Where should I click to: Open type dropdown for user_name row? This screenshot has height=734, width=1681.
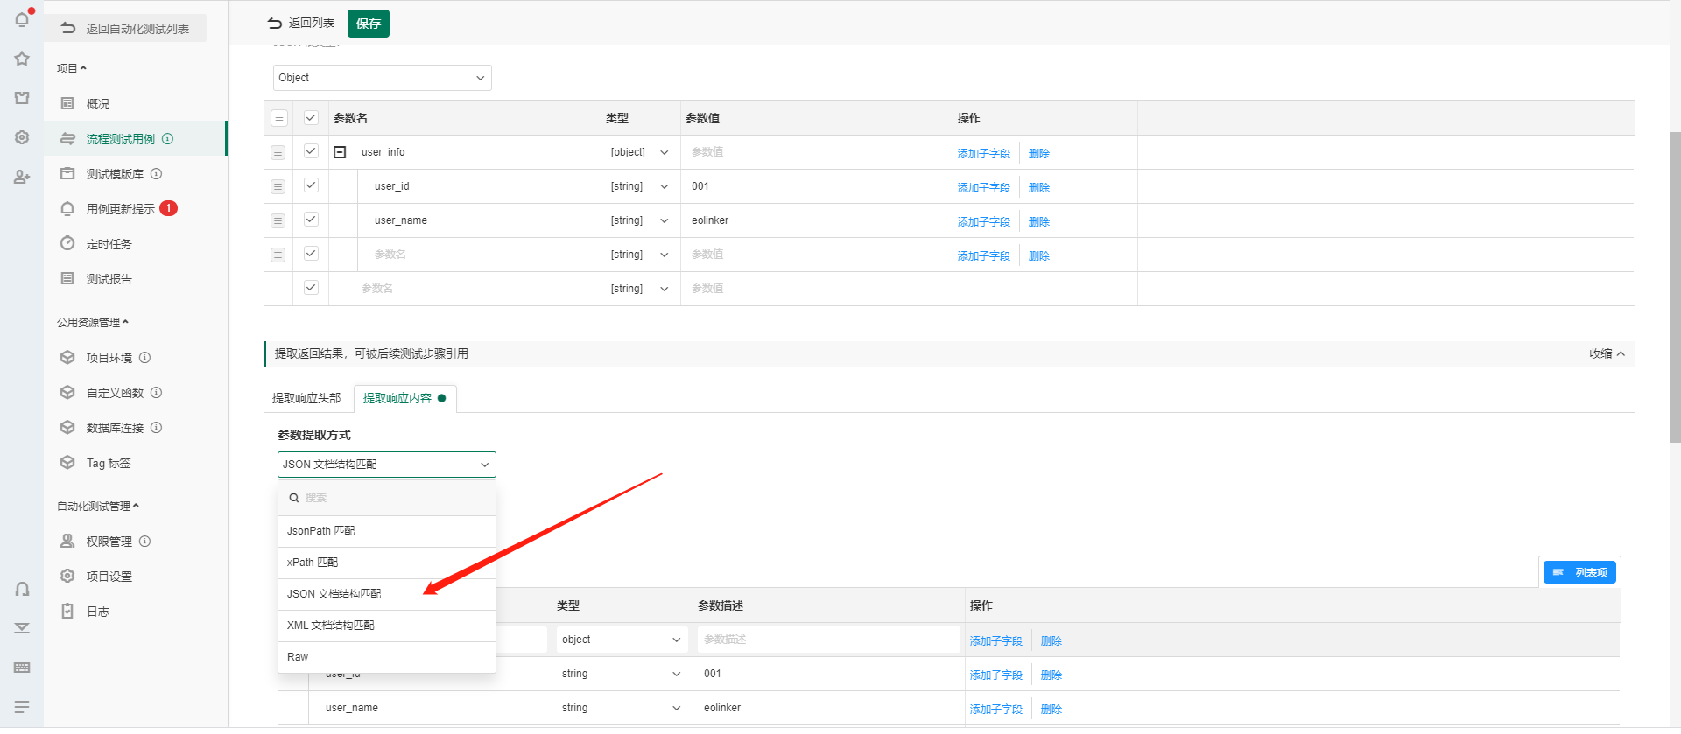(x=640, y=220)
